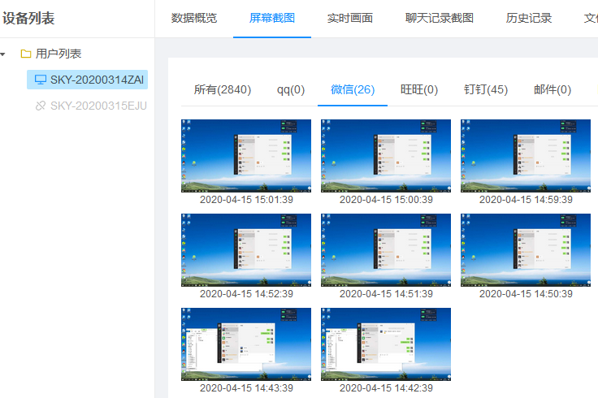The image size is (598, 398).
Task: Filter screenshots by 邮件(0)
Action: (x=552, y=89)
